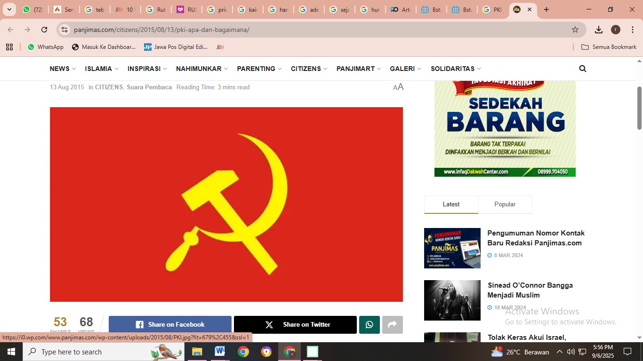Click the hammer and sickle featured image
The image size is (643, 361).
pos(226,204)
